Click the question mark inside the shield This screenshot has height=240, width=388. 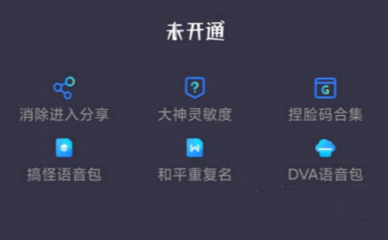click(195, 87)
